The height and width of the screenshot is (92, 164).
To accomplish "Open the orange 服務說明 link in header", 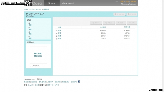I will [133, 2].
